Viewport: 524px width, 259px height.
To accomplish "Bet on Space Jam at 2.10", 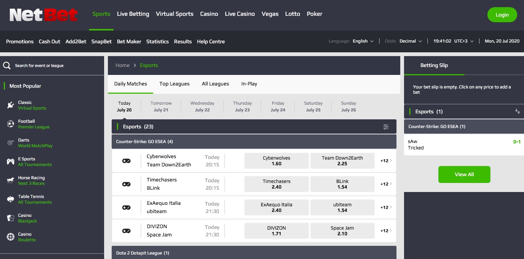I will 342,231.
